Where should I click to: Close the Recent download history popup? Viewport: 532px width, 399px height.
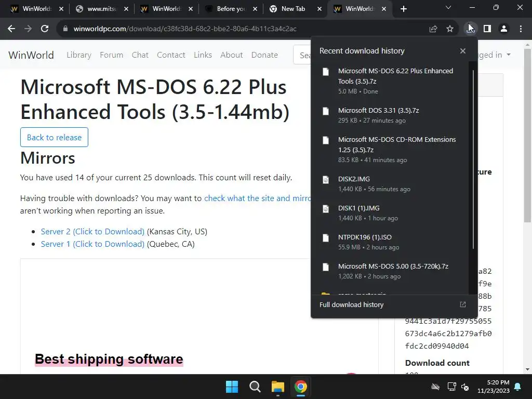463,51
